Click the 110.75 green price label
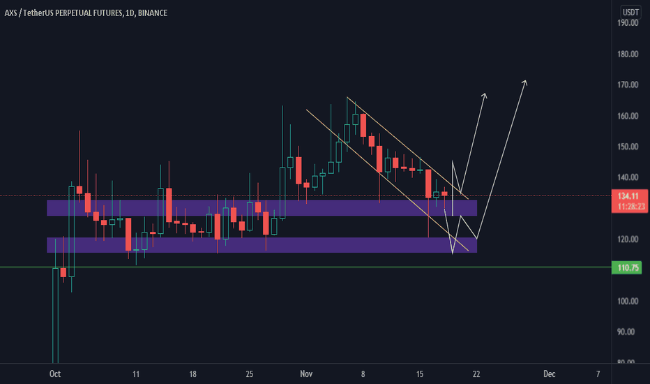 click(x=627, y=268)
